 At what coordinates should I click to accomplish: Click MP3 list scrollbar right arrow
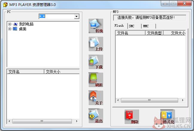click(183, 100)
